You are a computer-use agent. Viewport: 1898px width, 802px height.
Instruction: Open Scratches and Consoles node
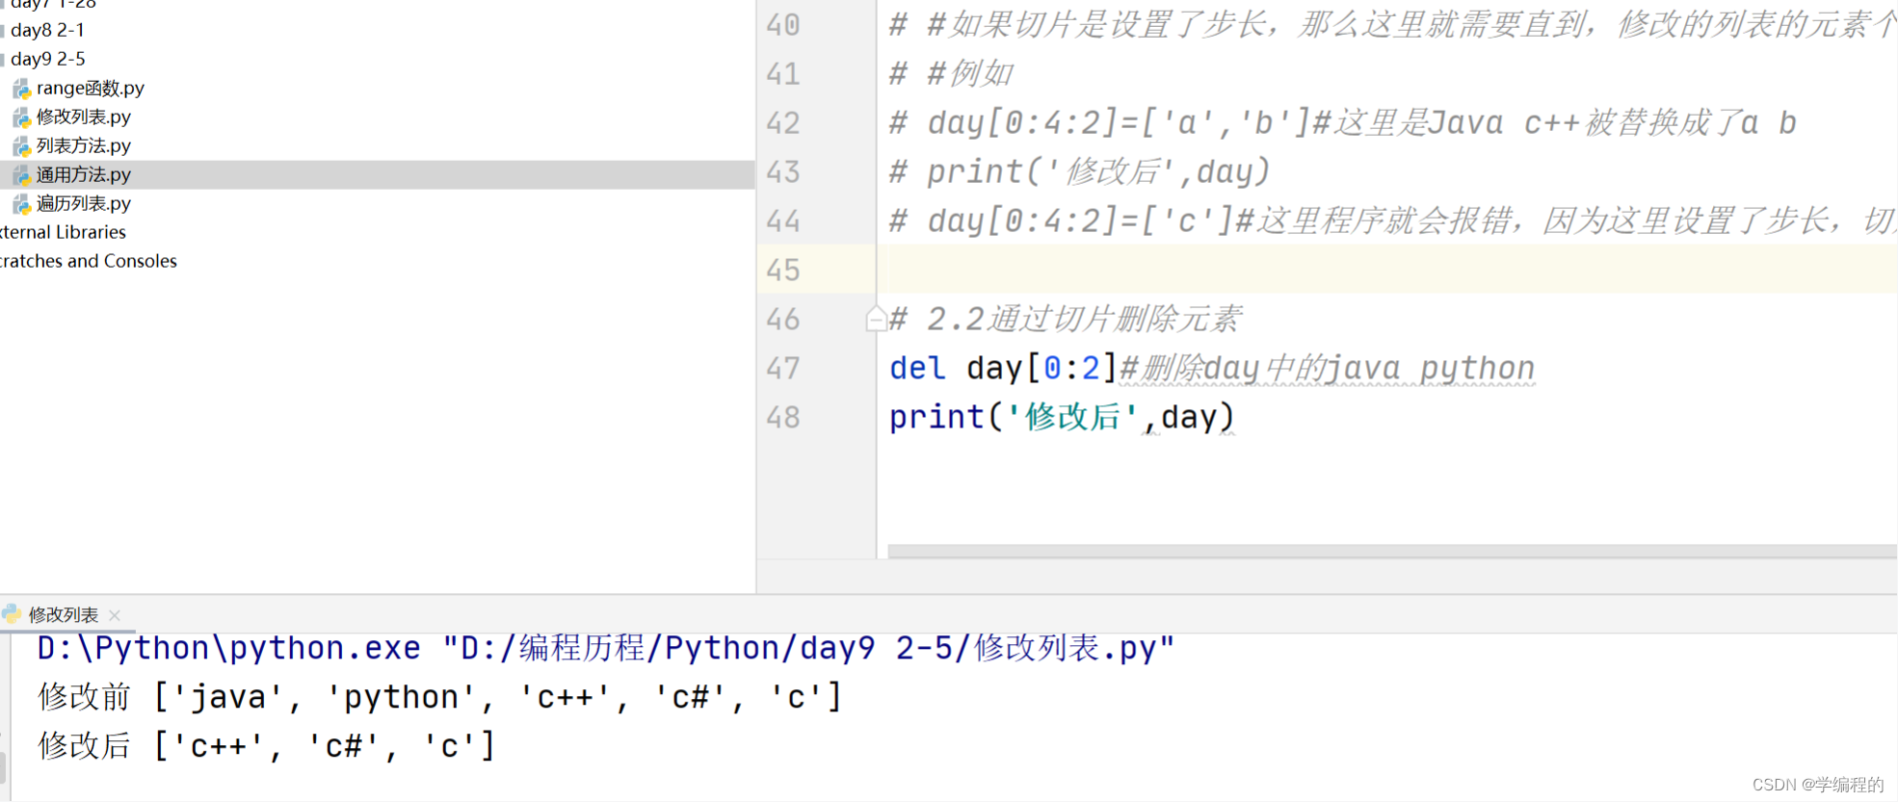(x=89, y=261)
